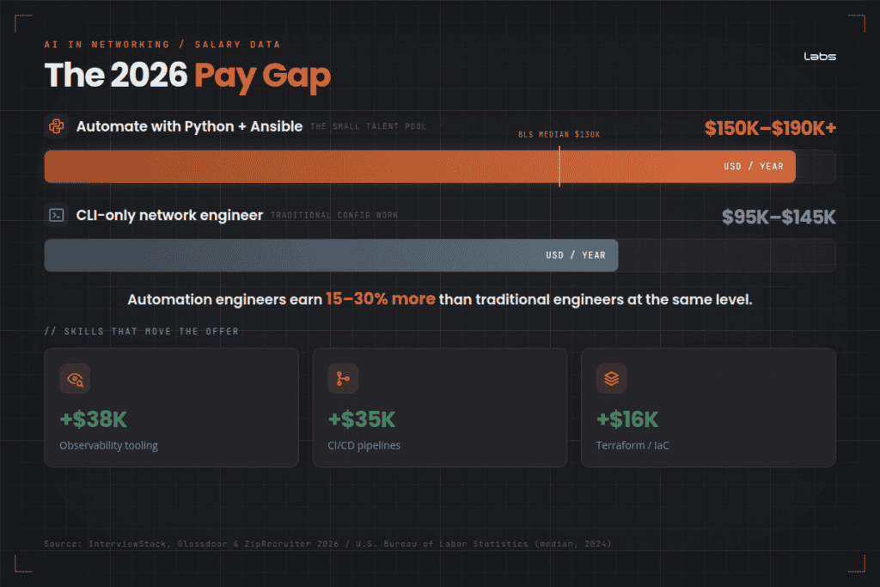This screenshot has height=587, width=880.
Task: Click 'BLS MEDIAN $130K' label
Action: (559, 134)
